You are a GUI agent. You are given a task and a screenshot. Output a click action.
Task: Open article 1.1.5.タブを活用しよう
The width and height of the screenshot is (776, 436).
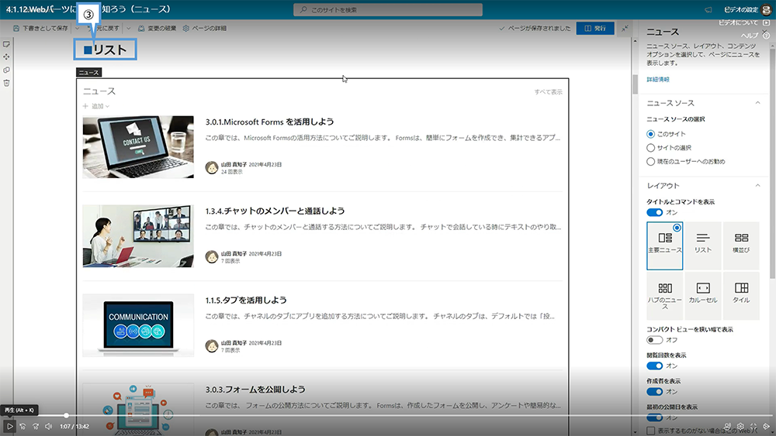(x=246, y=300)
